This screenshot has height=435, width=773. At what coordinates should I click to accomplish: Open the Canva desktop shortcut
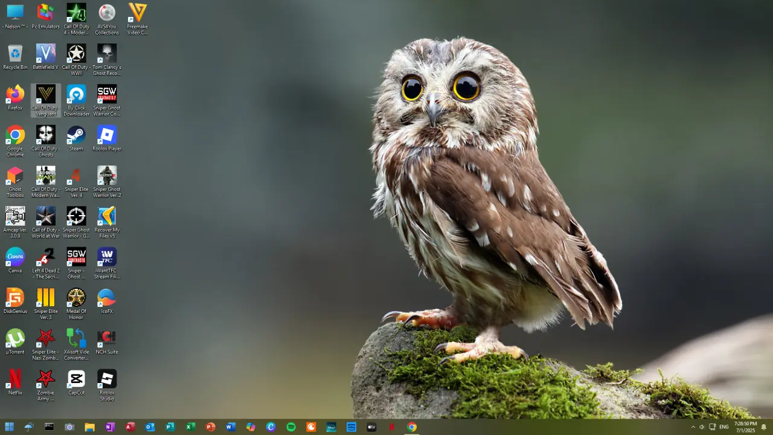pos(15,260)
